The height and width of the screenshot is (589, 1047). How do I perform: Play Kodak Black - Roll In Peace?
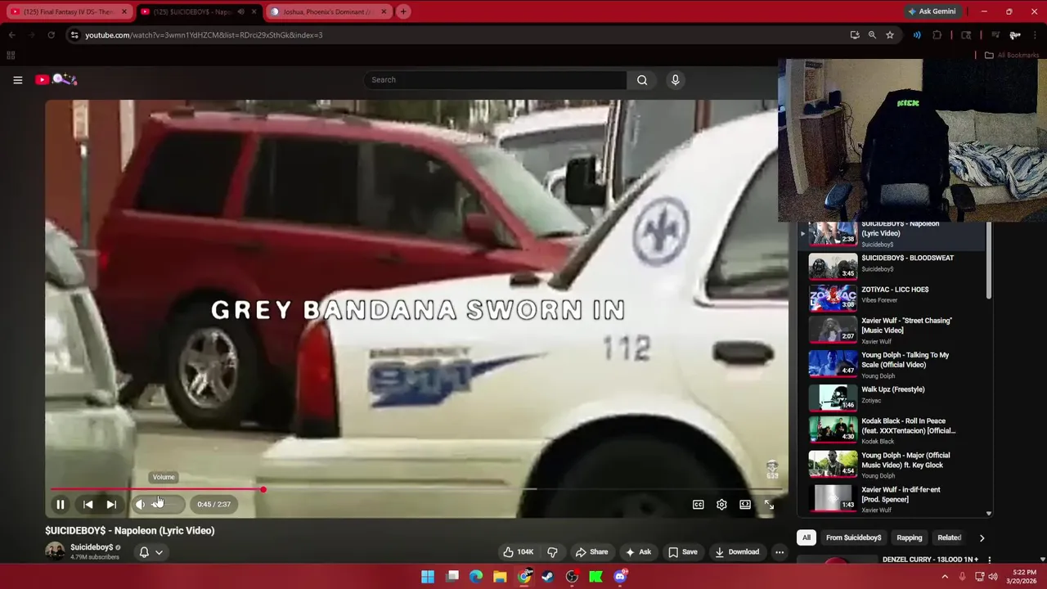(x=892, y=429)
